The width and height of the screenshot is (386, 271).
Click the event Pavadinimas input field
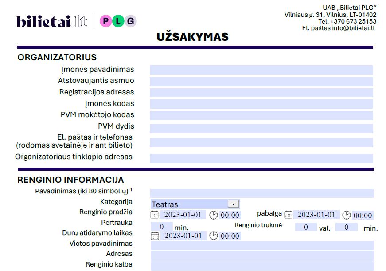(261, 192)
